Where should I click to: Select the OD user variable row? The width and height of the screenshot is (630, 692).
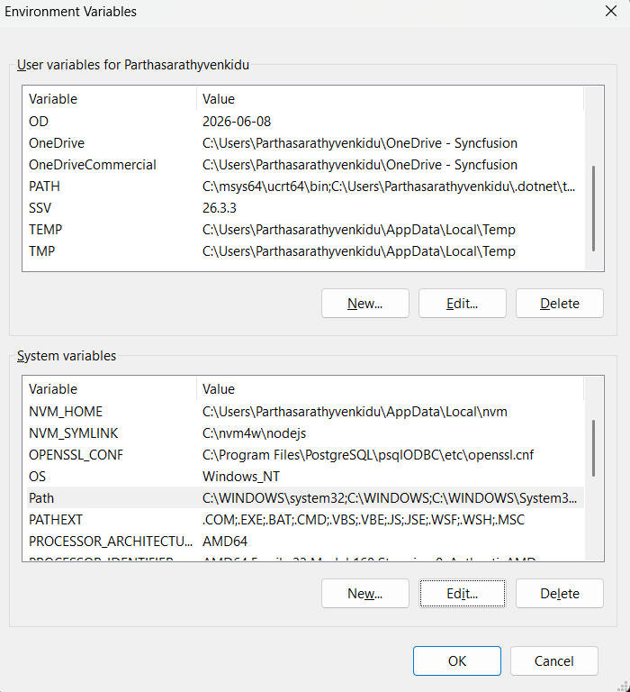click(305, 122)
